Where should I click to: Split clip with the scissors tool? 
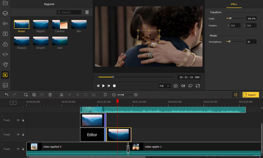[x=62, y=95]
